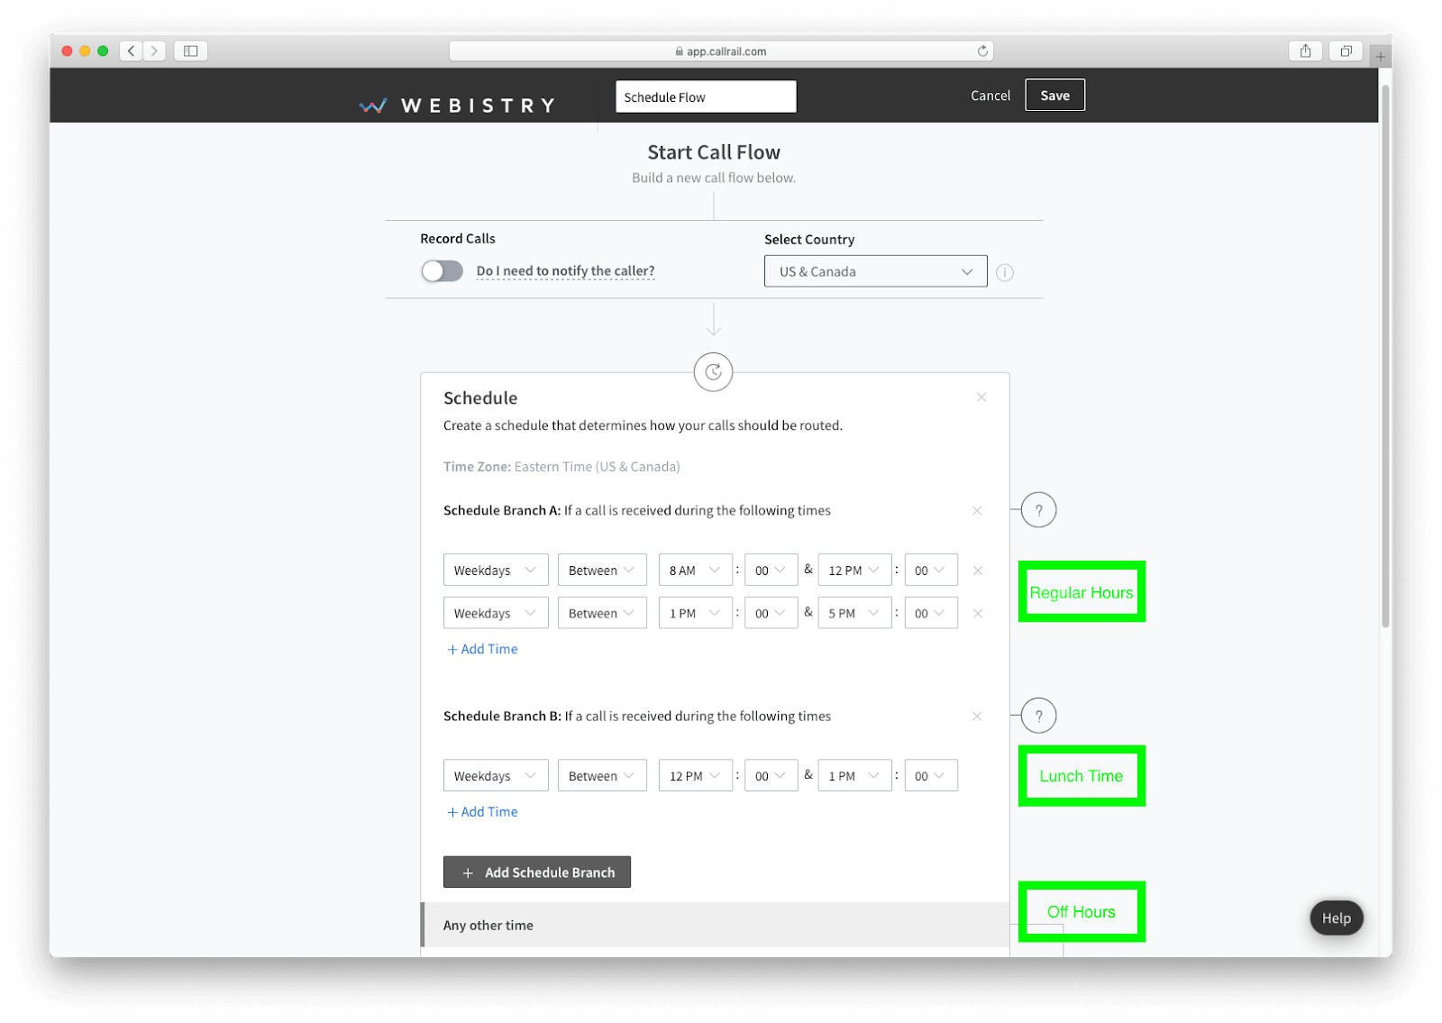
Task: Click the Schedule clock icon
Action: click(713, 372)
